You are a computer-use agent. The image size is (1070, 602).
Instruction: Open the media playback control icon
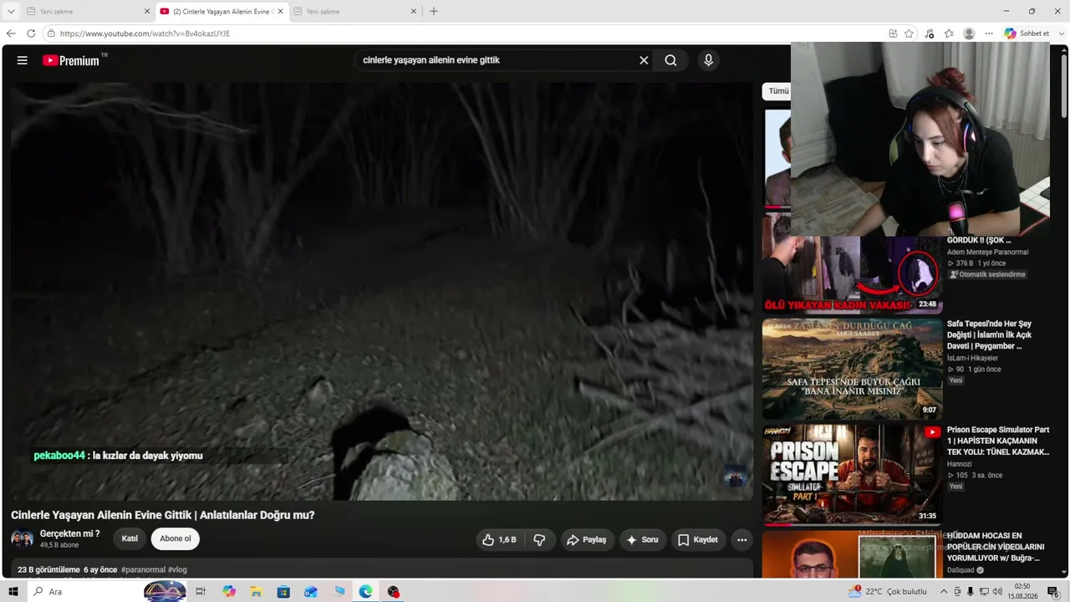pos(930,33)
